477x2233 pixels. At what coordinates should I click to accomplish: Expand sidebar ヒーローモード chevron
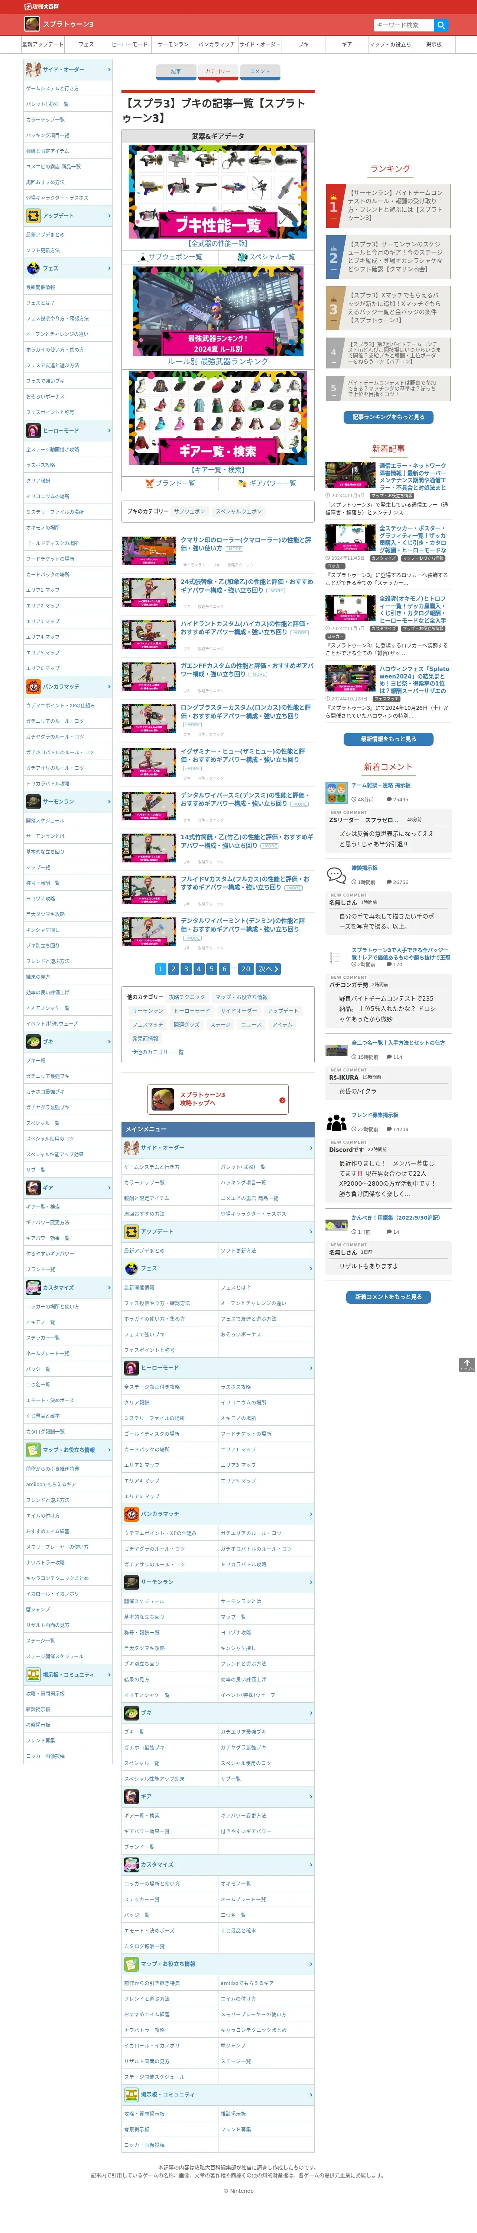(109, 431)
